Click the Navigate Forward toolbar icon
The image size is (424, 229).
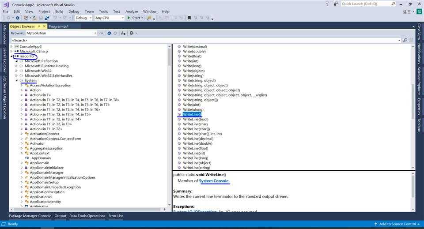pyautogui.click(x=17, y=18)
